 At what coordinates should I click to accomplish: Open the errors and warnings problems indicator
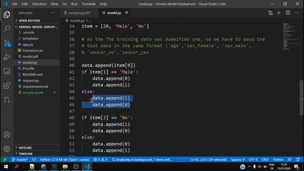(100, 160)
